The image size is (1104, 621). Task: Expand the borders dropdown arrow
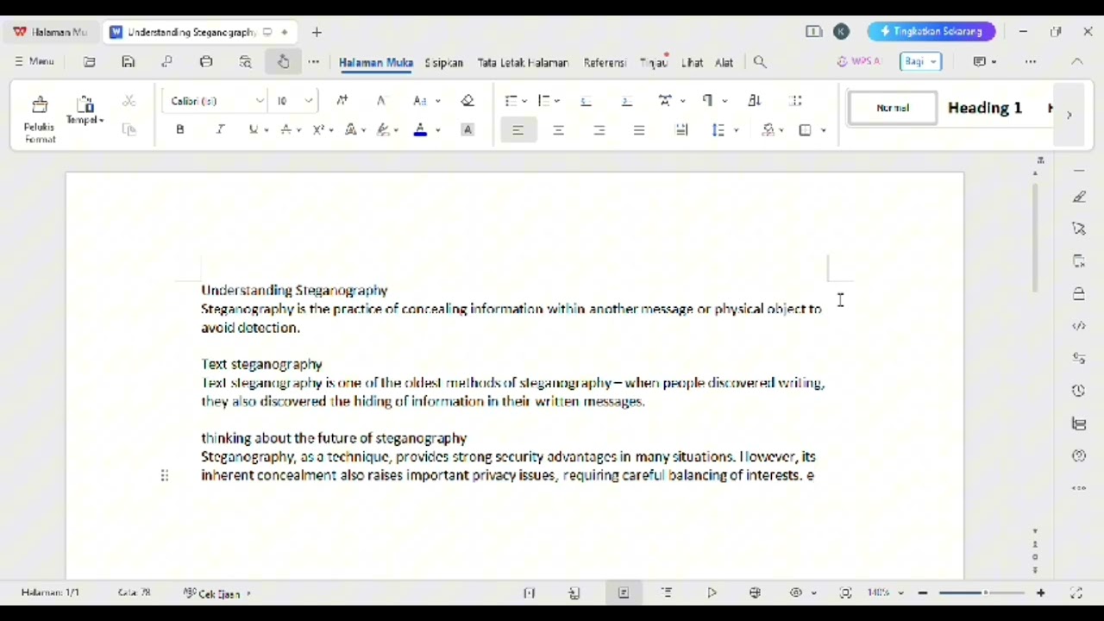824,130
